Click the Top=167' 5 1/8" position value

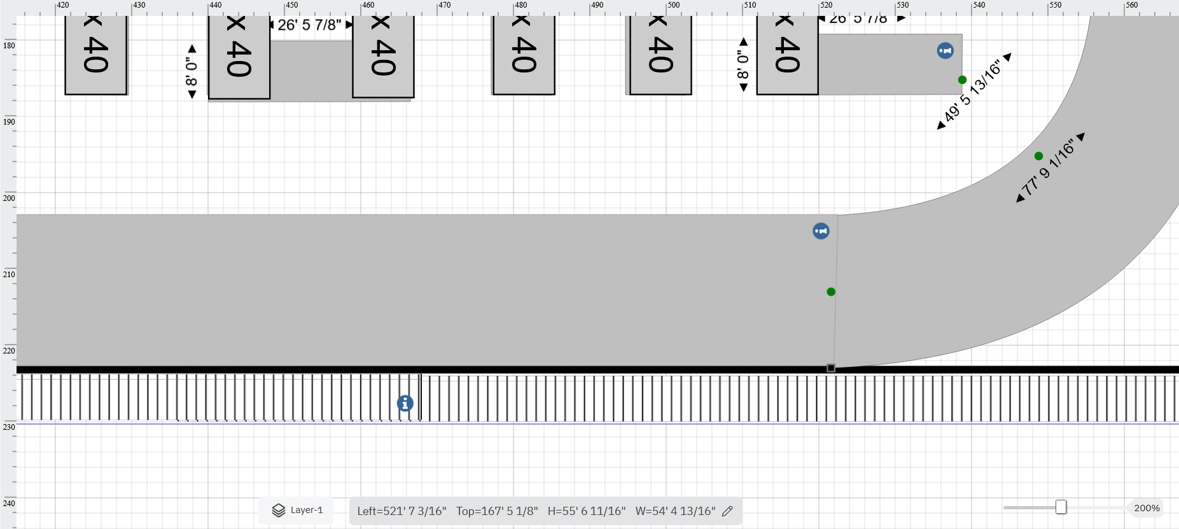(x=497, y=511)
